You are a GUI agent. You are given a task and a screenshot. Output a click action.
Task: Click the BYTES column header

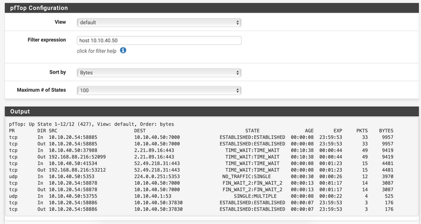click(386, 131)
